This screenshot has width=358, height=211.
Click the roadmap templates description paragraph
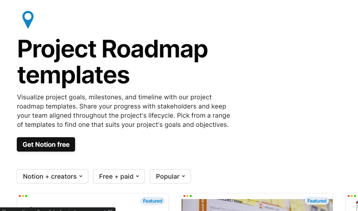coord(123,111)
